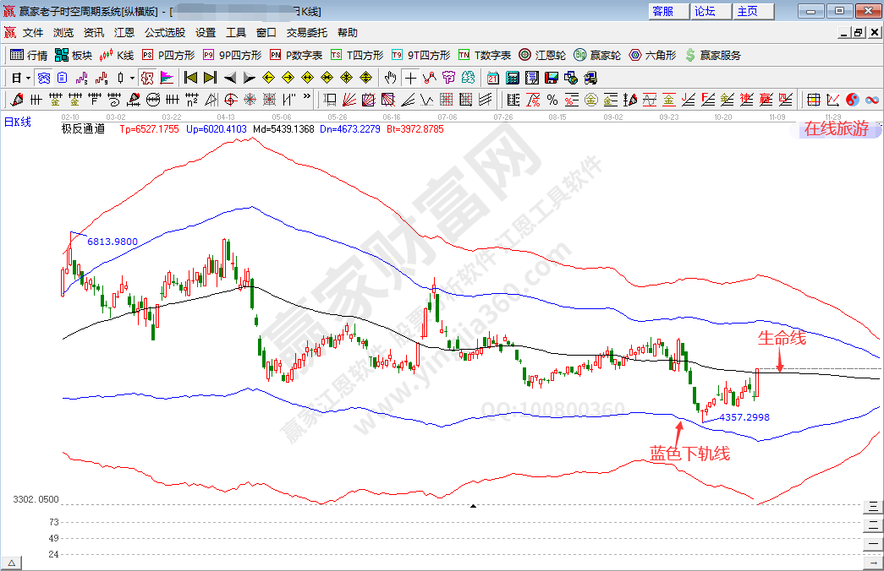Open the calculator tool icon

point(512,78)
